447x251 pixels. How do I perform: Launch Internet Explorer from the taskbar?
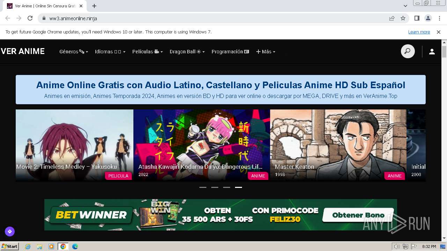click(x=28, y=246)
